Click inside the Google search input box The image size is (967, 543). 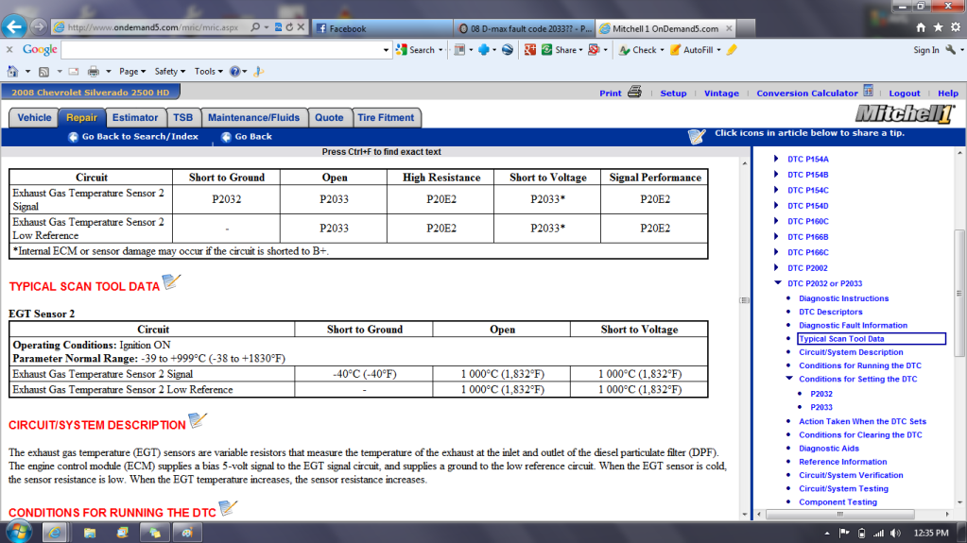tap(221, 50)
